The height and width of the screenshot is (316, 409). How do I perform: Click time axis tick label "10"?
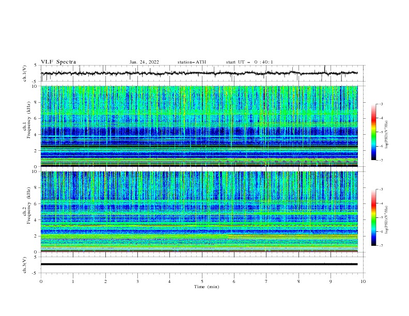tap(363, 281)
